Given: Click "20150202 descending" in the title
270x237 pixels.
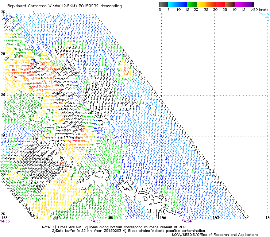Looking at the screenshot, I should pyautogui.click(x=100, y=6).
